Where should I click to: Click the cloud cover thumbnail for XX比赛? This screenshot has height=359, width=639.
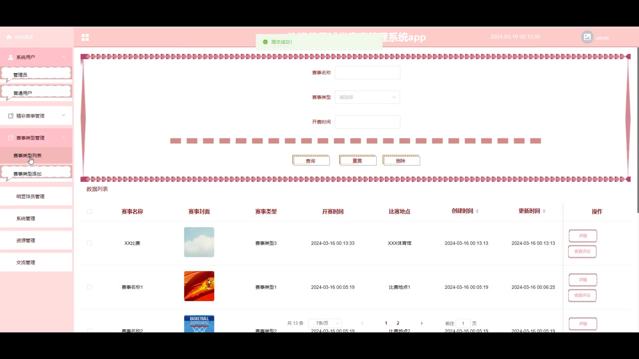coord(199,242)
